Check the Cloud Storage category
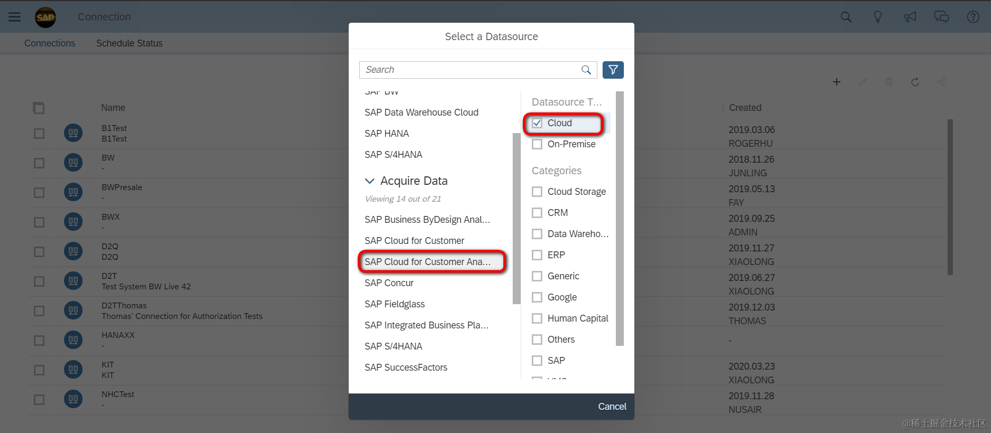The image size is (991, 433). point(537,192)
